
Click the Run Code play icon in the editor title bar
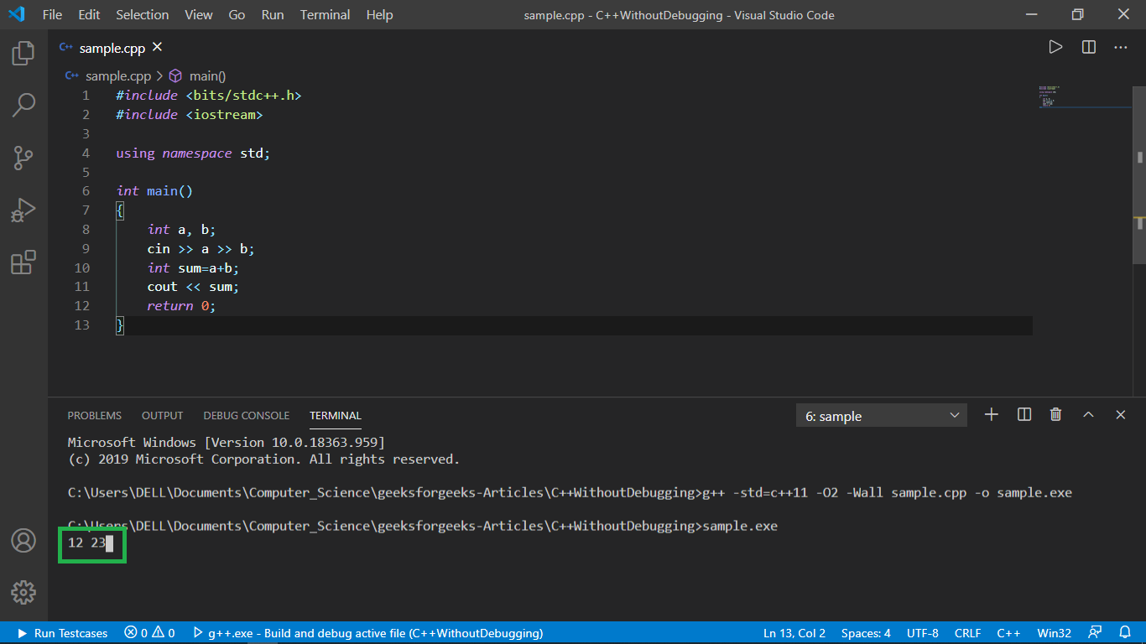click(1055, 47)
